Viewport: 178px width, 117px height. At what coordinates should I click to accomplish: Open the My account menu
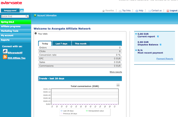pos(16,35)
